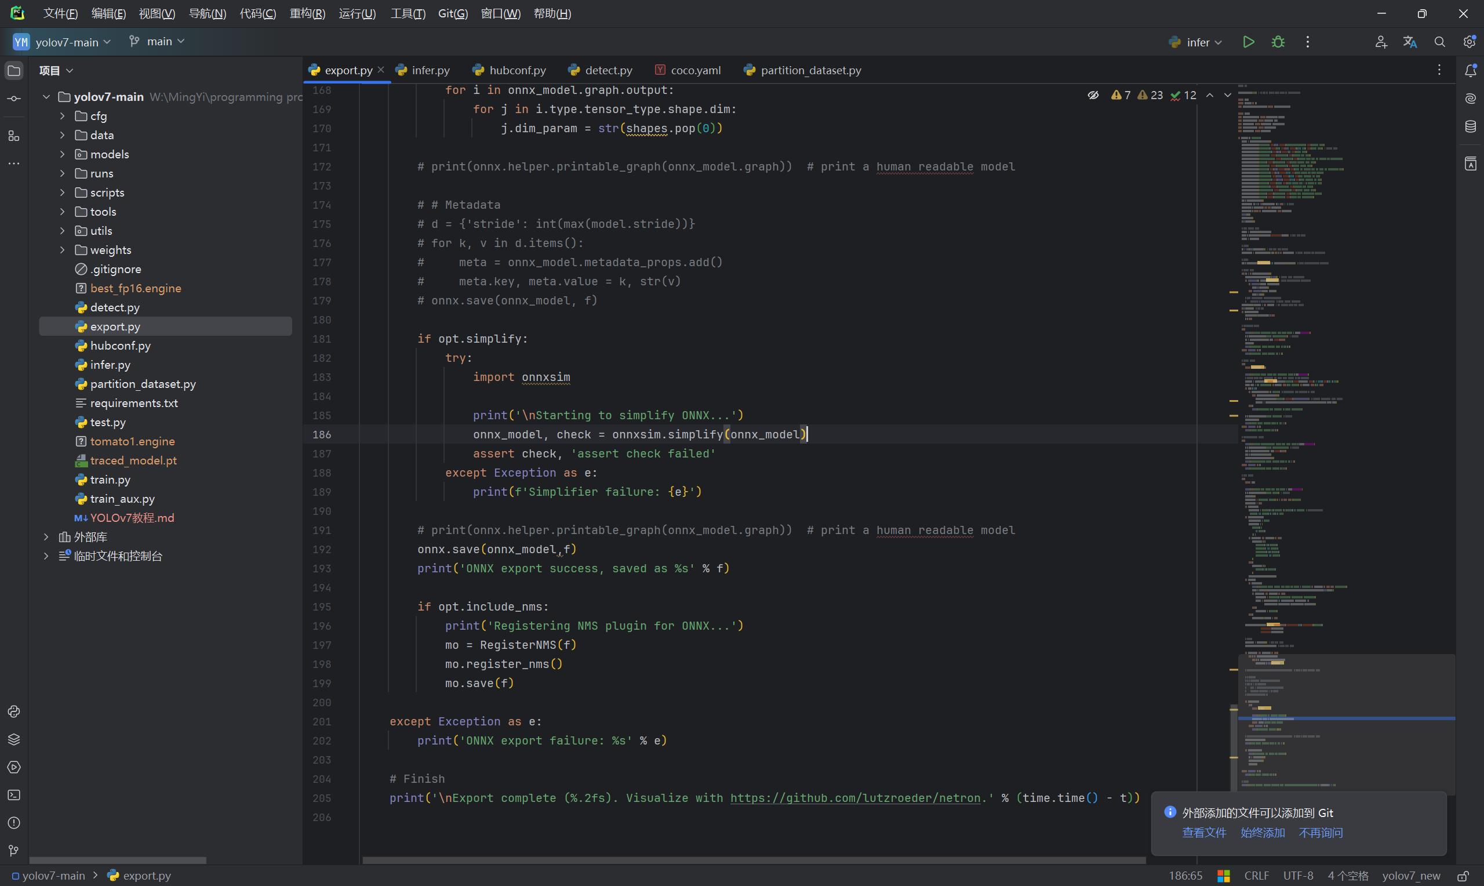Open the Git(G) menu
This screenshot has height=886, width=1484.
click(452, 13)
